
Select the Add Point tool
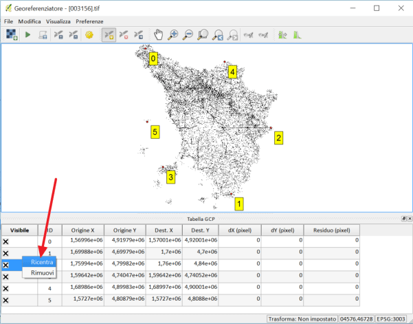click(x=109, y=34)
